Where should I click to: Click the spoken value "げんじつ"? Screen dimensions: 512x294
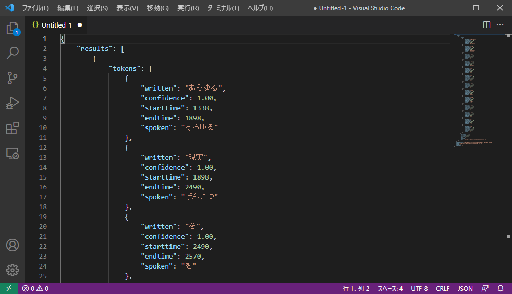click(200, 197)
